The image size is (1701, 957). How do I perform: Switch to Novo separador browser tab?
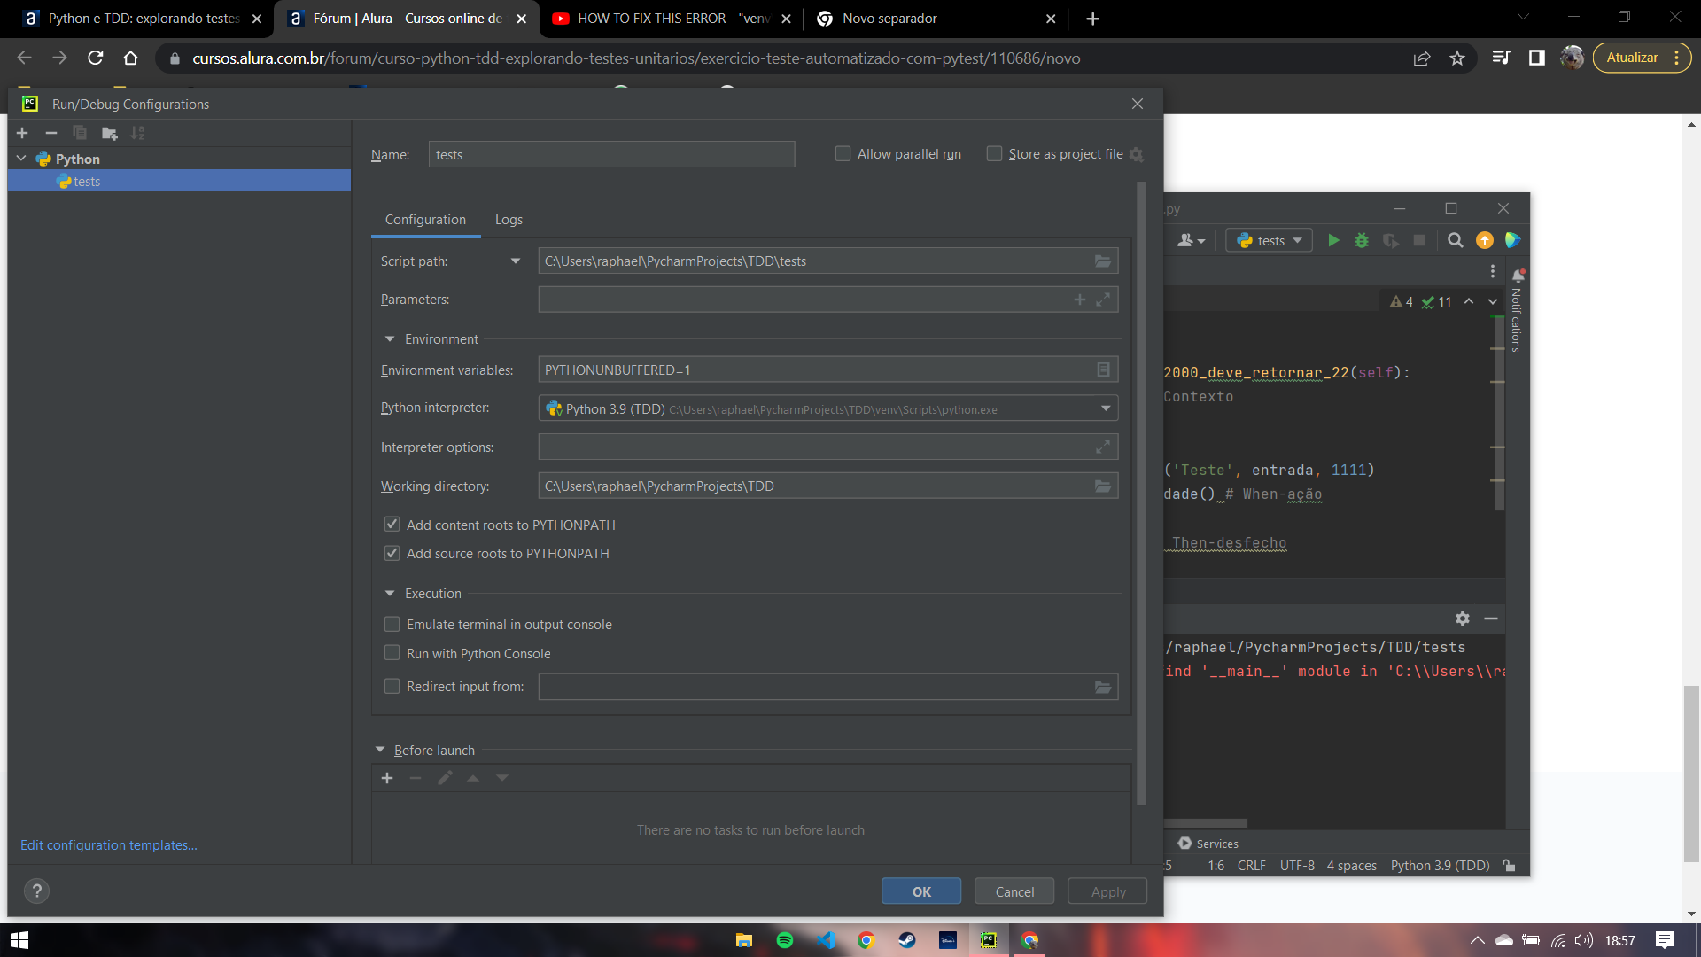pyautogui.click(x=935, y=19)
